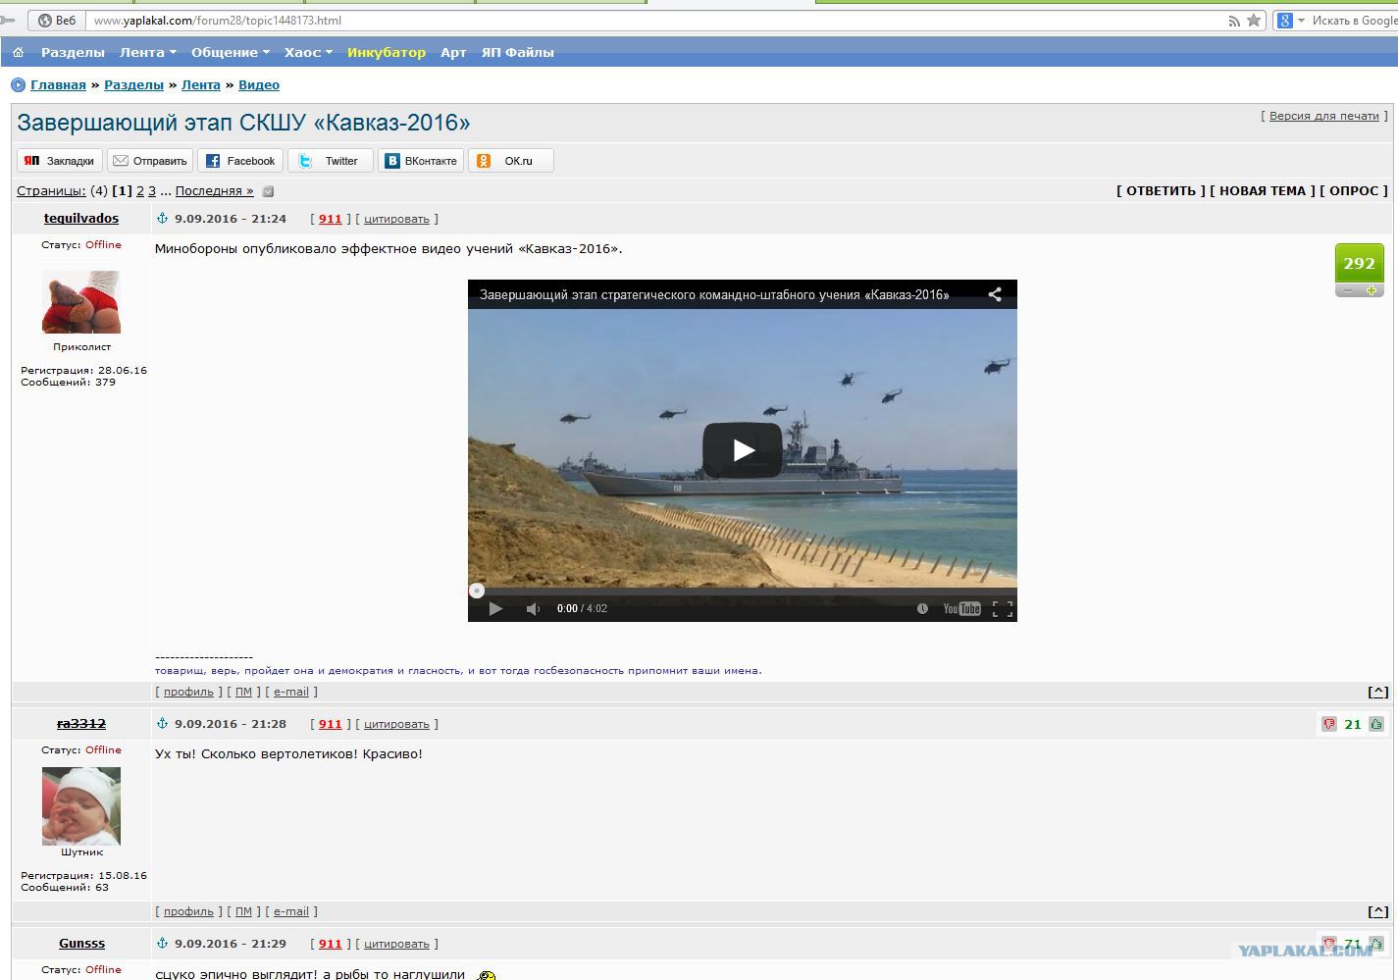Click the video play control at bottom

(495, 609)
